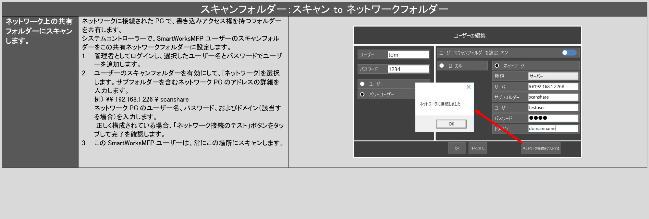Viewport: 649px width, 219px height.
Task: Click OK next to the キャンセル button
Action: [457, 148]
